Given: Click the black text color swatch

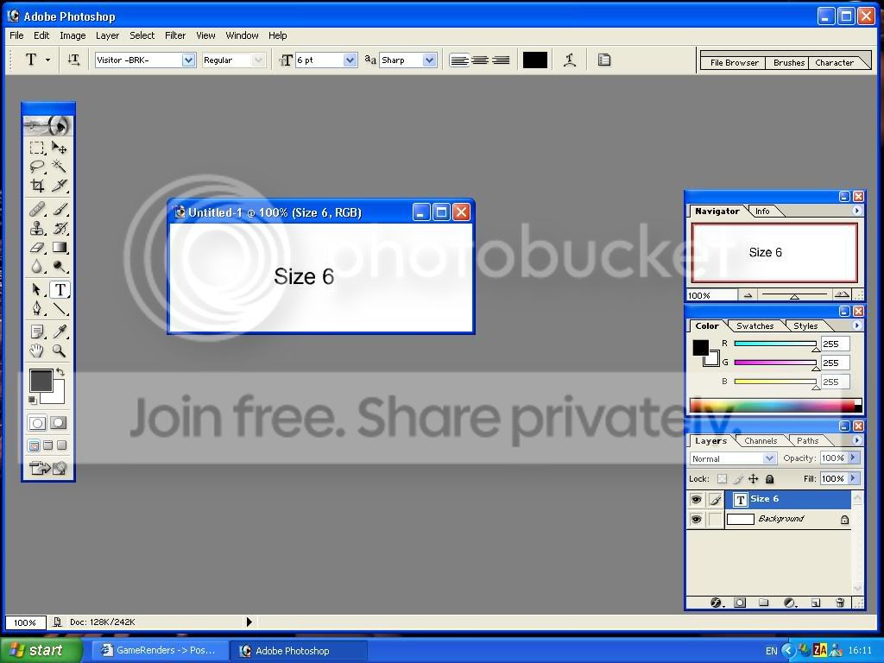Looking at the screenshot, I should (x=535, y=60).
